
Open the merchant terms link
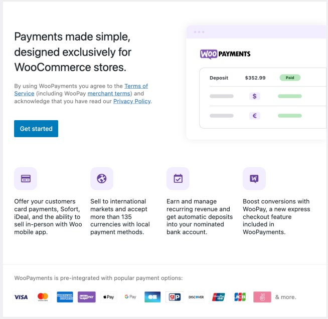click(109, 94)
